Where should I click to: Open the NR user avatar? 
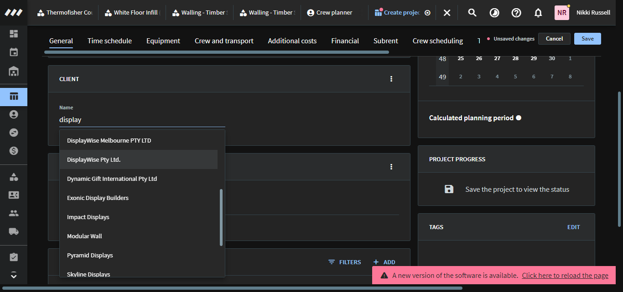[x=562, y=13]
